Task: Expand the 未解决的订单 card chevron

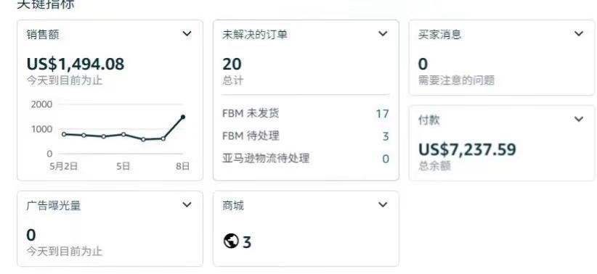Action: [383, 34]
